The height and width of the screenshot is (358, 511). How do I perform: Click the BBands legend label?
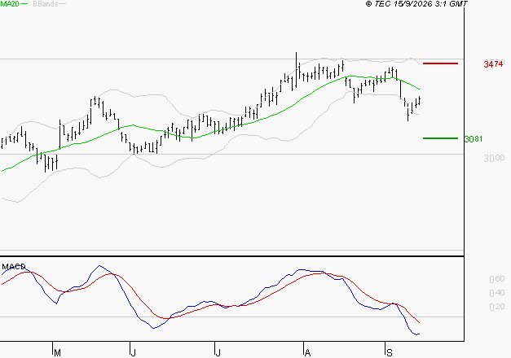[x=46, y=4]
